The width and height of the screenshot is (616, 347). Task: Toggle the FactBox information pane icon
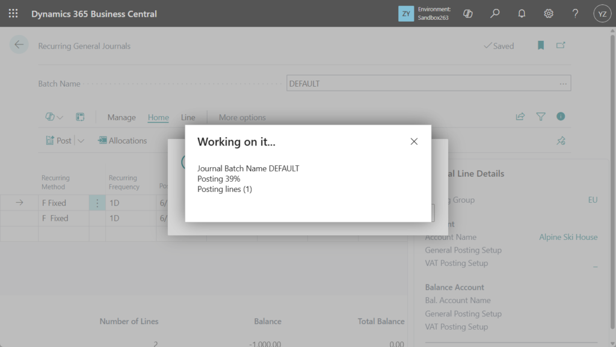point(561,117)
